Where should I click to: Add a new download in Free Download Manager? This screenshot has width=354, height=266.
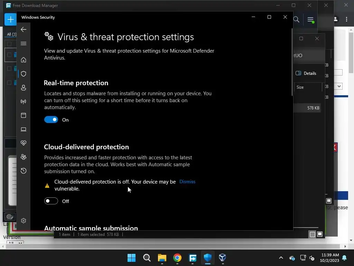[10, 19]
